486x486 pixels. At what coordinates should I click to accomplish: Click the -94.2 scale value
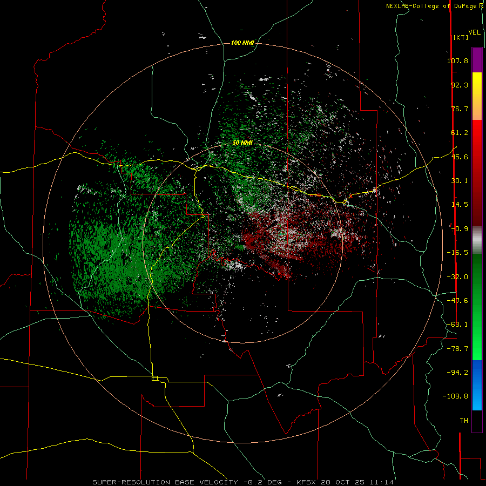pyautogui.click(x=457, y=372)
